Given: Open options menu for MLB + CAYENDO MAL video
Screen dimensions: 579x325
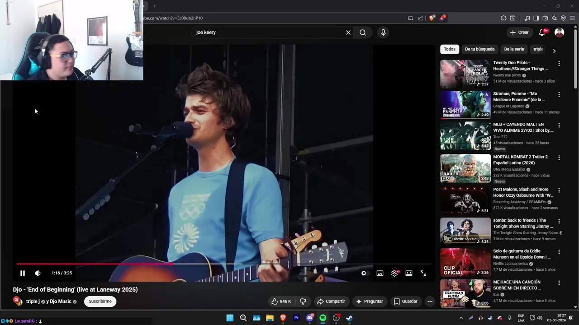Looking at the screenshot, I should [x=559, y=125].
